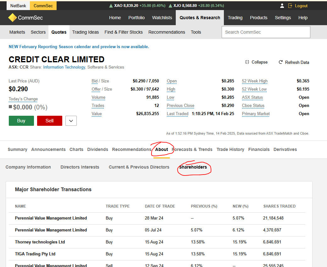Open the Shareholders sub-tab

click(193, 167)
